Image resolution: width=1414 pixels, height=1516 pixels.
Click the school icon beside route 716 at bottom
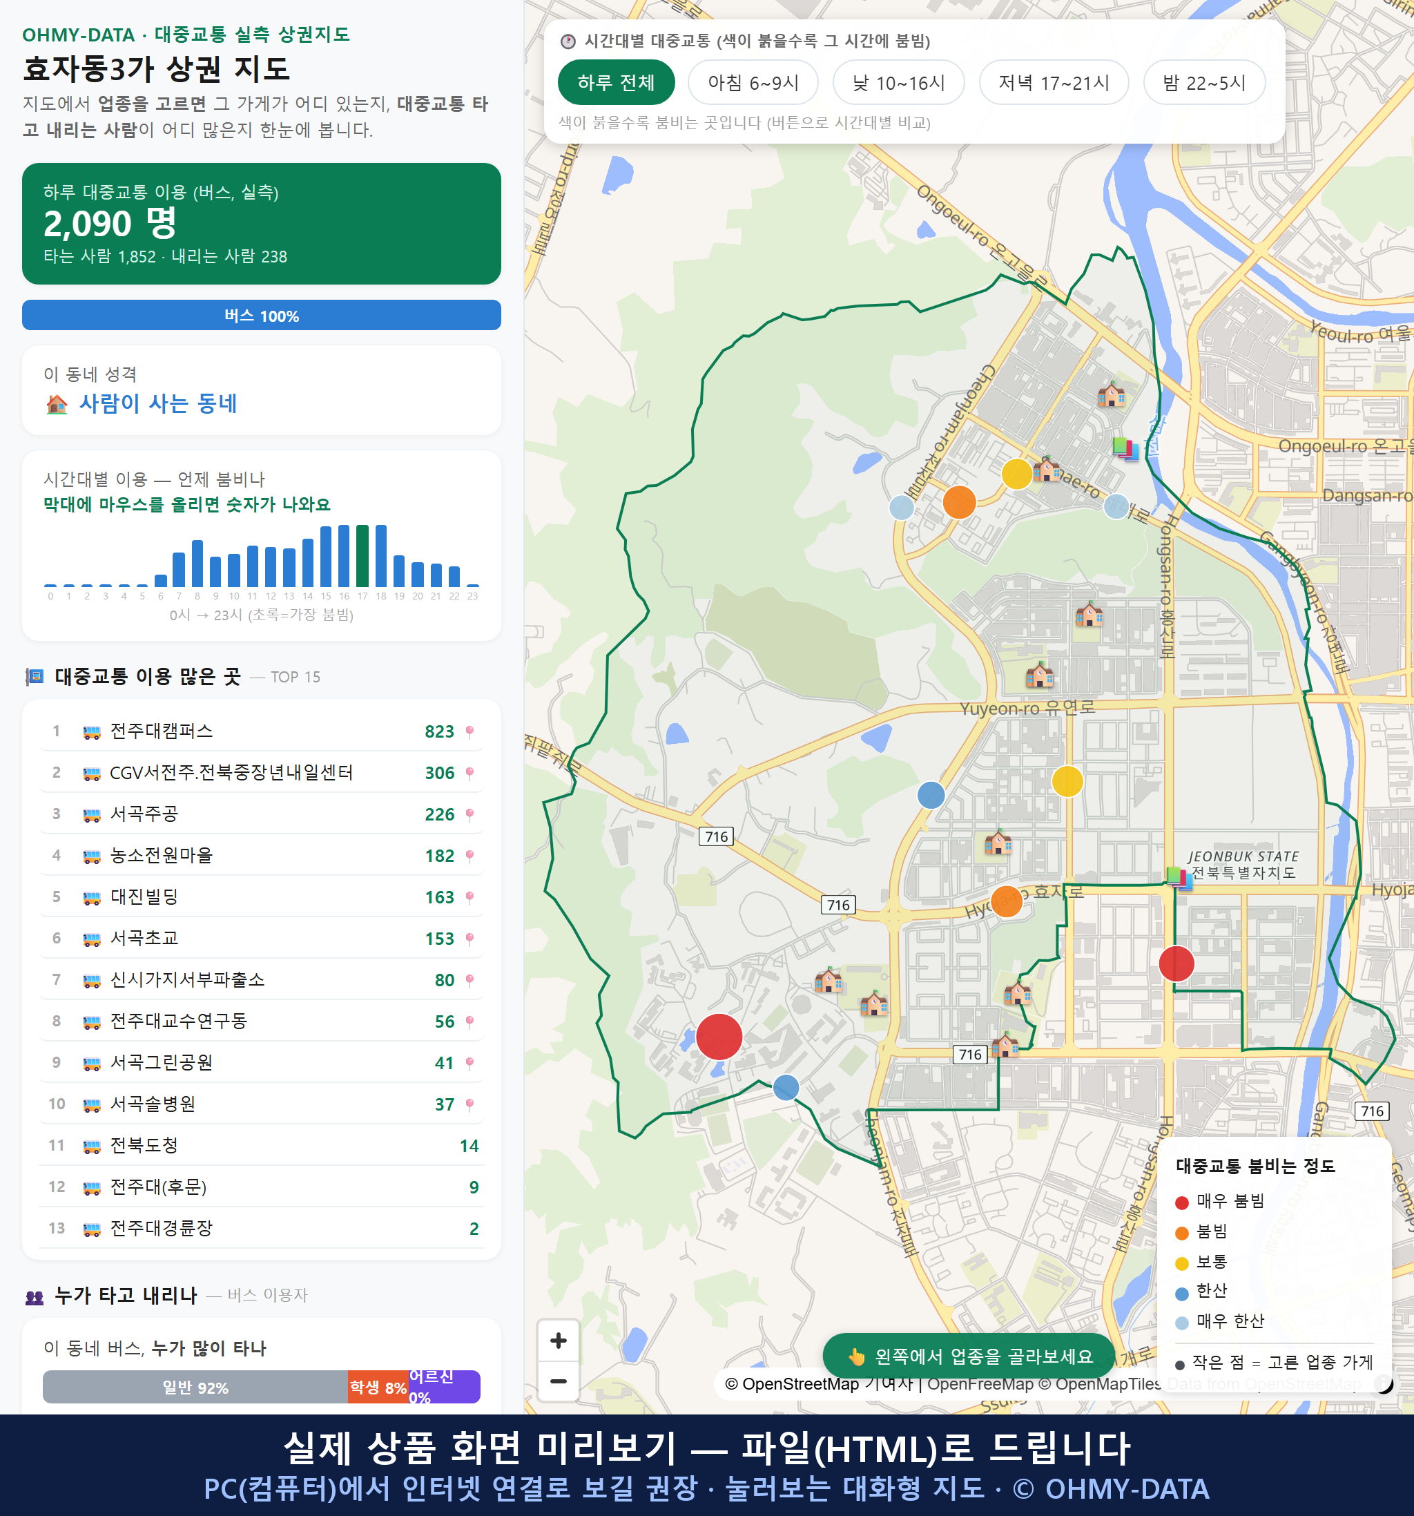point(1005,1046)
